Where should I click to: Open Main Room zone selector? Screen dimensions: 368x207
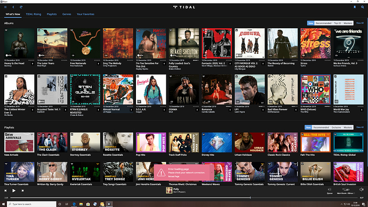point(346,191)
